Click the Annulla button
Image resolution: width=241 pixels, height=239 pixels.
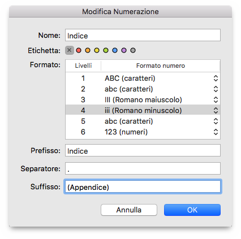click(x=129, y=210)
